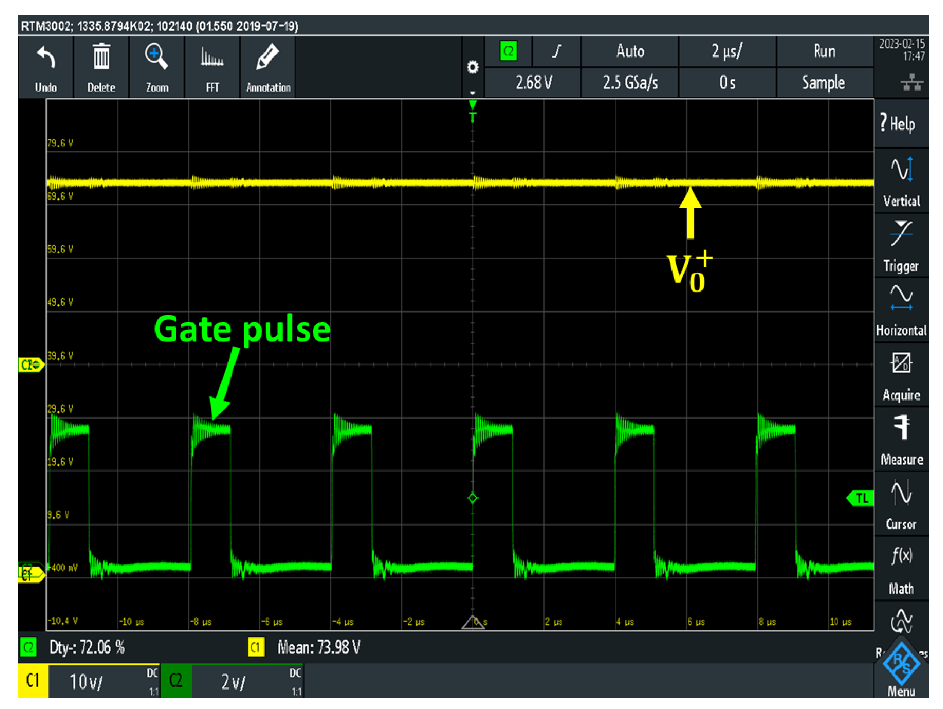This screenshot has height=709, width=943.
Task: Open the Vertical settings menu
Action: pyautogui.click(x=901, y=181)
